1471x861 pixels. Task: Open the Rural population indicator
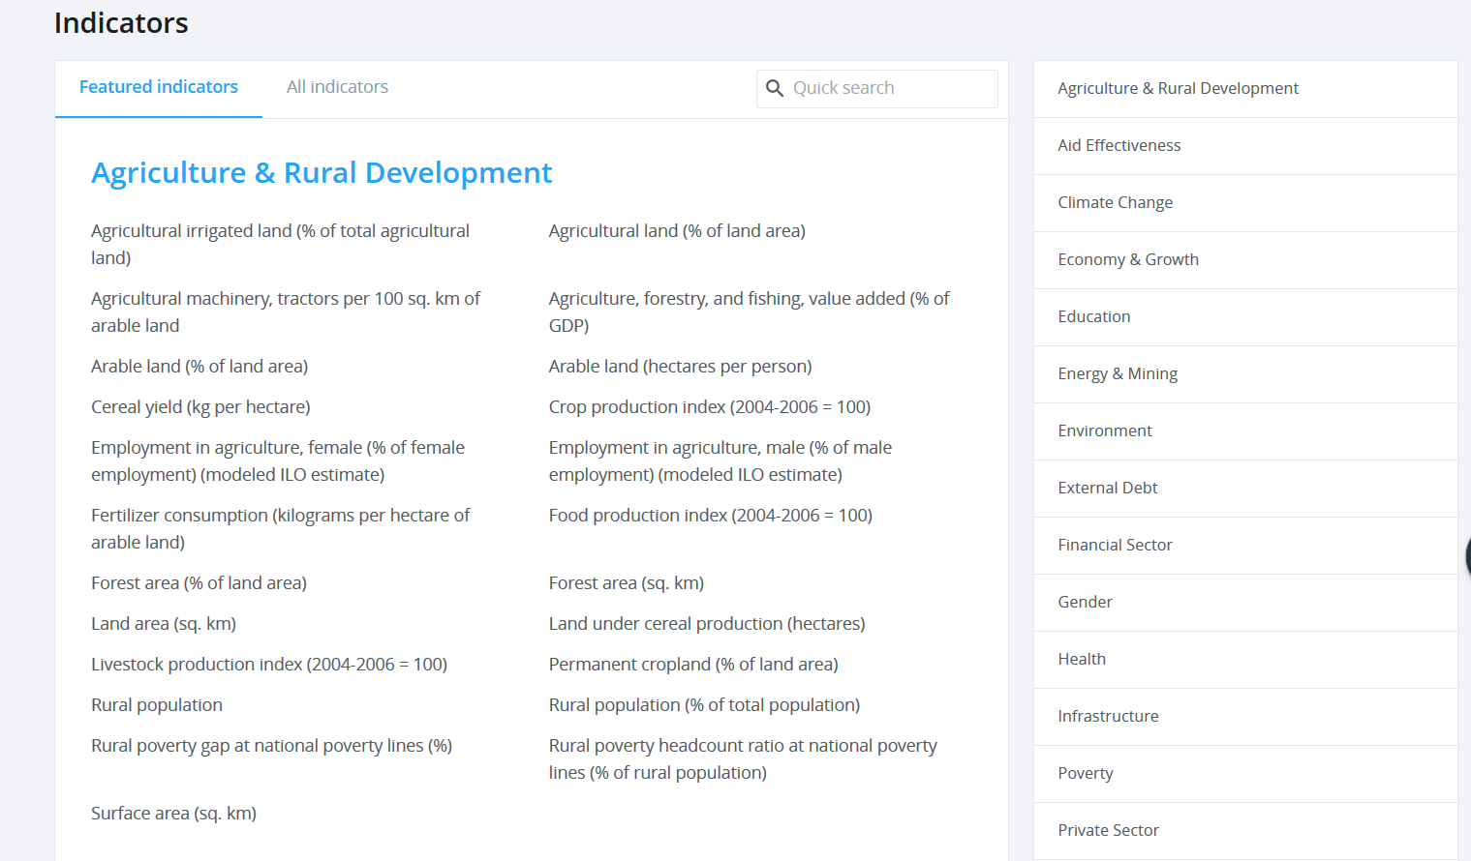pos(157,705)
